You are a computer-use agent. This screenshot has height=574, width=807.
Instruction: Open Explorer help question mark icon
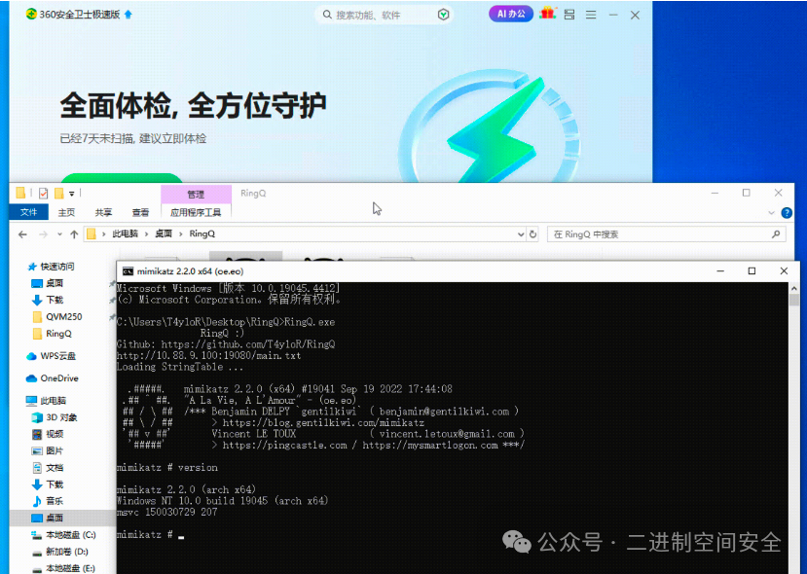(x=787, y=212)
